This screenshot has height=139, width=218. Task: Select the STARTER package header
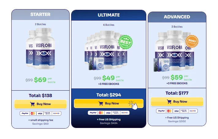coord(40,15)
